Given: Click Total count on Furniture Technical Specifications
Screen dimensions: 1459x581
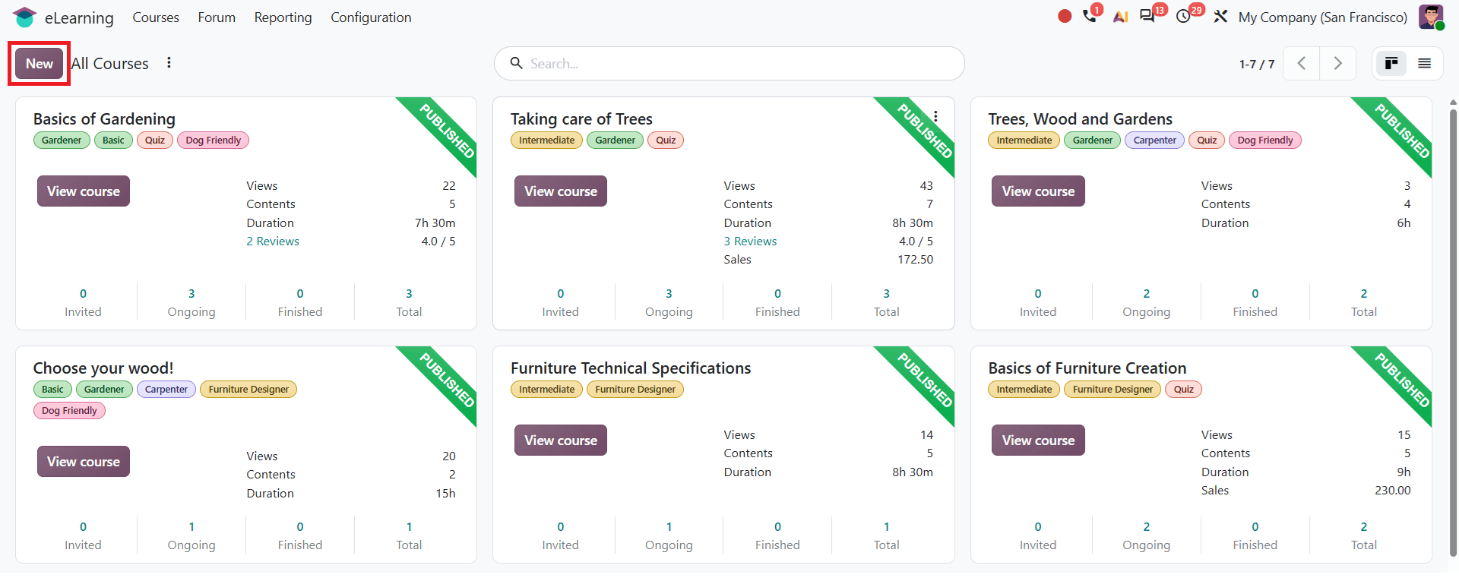Looking at the screenshot, I should click(886, 535).
